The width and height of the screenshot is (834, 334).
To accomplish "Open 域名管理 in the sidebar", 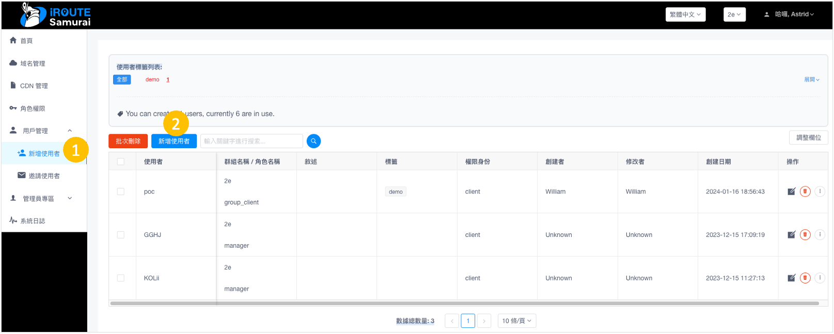I will pos(33,63).
